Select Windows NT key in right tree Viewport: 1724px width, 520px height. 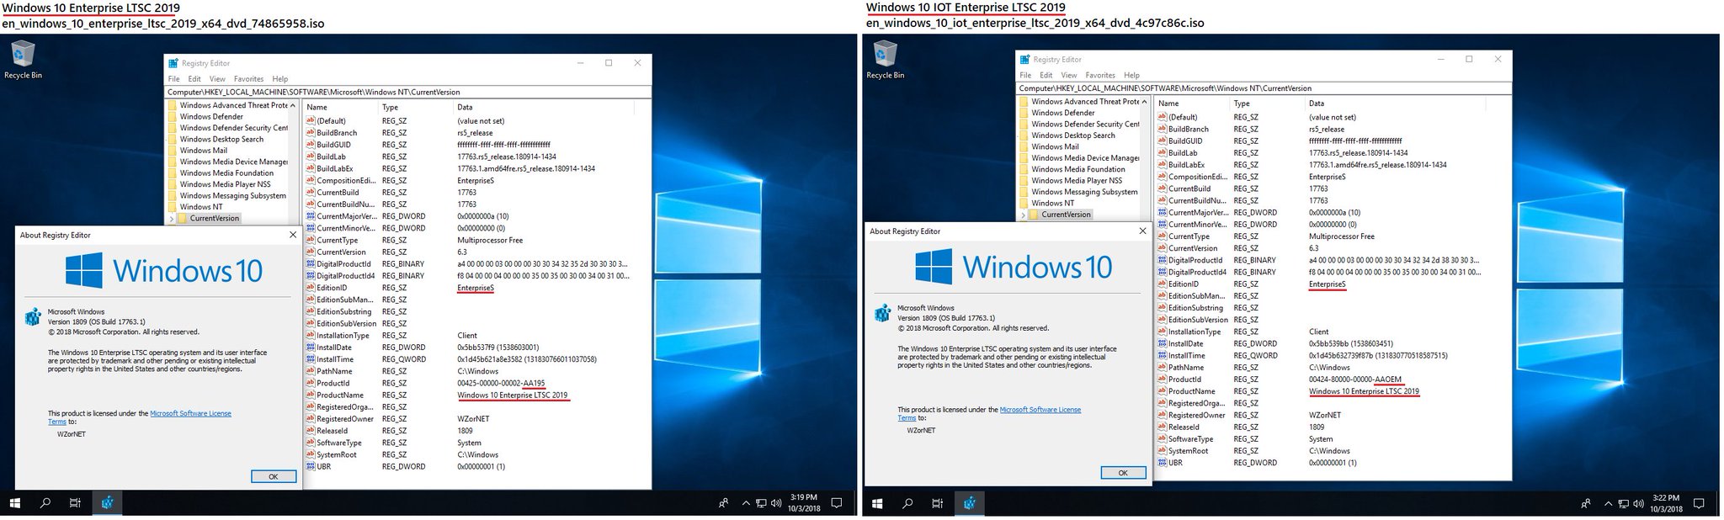[1053, 203]
